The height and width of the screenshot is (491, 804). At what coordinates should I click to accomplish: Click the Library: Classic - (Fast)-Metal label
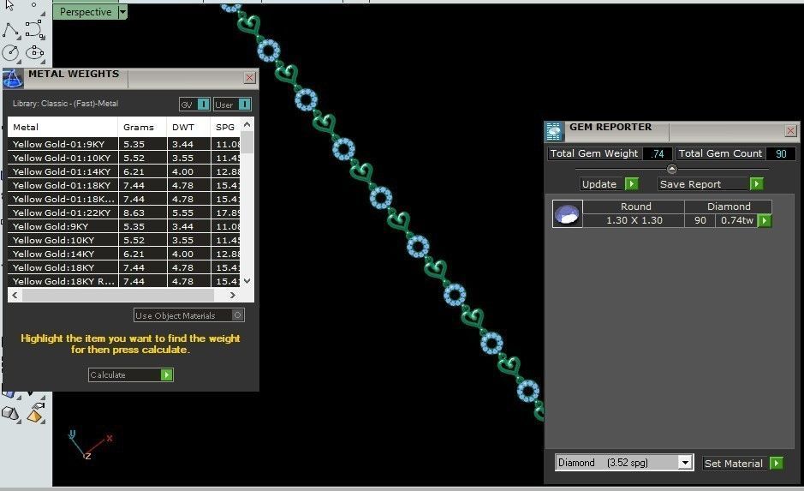[x=65, y=103]
